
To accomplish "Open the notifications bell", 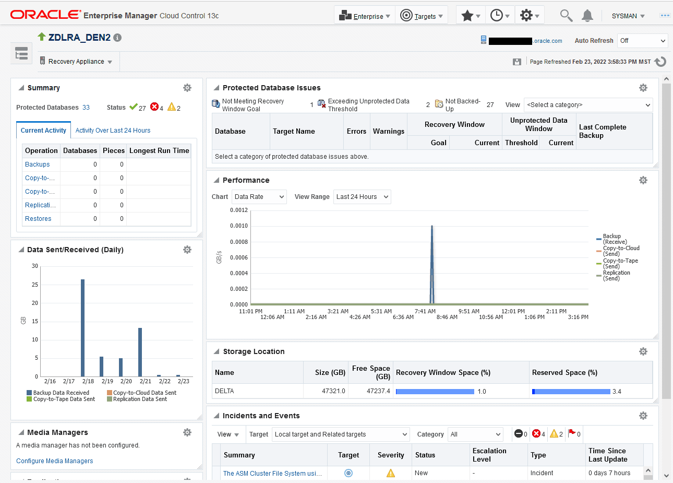I will [x=587, y=16].
